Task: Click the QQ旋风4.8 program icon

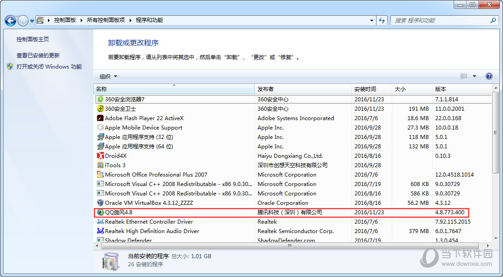Action: pos(101,212)
